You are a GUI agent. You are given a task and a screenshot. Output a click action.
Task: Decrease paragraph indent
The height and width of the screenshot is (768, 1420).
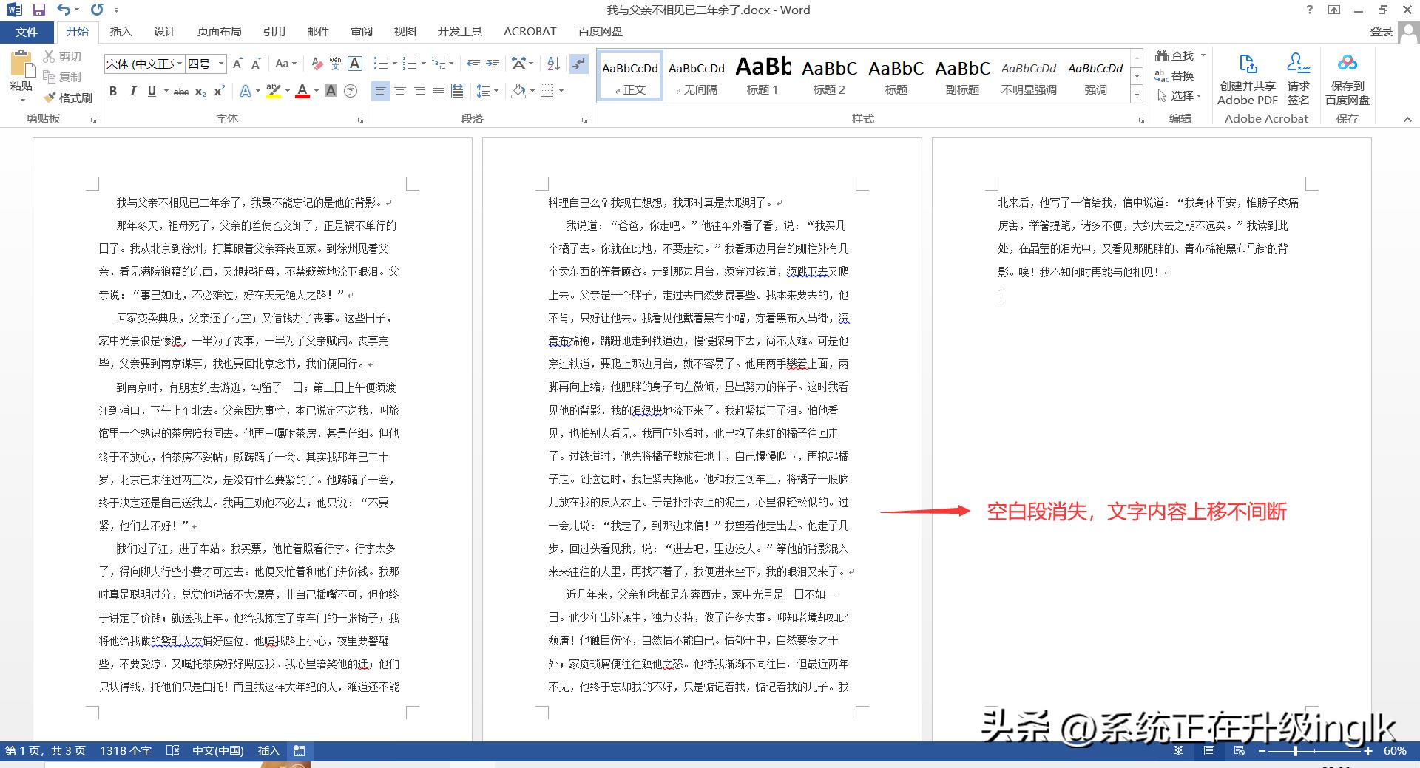[x=473, y=64]
